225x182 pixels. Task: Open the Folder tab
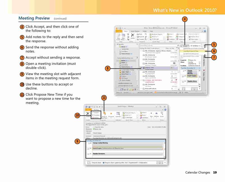click(145, 31)
